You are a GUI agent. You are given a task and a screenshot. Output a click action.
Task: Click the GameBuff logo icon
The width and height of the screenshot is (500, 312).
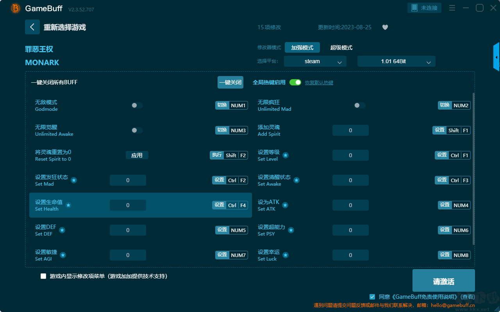point(16,8)
